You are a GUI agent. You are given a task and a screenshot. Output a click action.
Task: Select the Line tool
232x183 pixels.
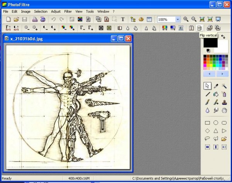pos(208,94)
